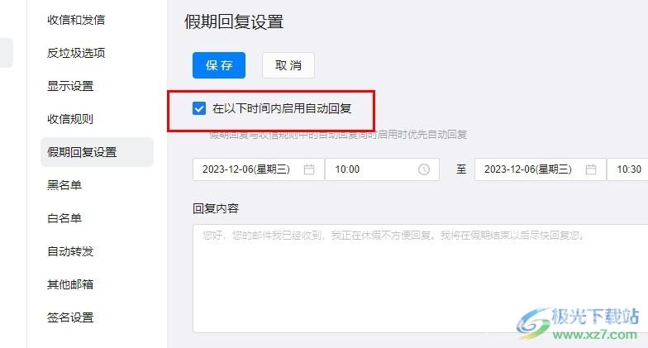648x348 pixels.
Task: Open calendar icon in start date field
Action: tap(309, 169)
